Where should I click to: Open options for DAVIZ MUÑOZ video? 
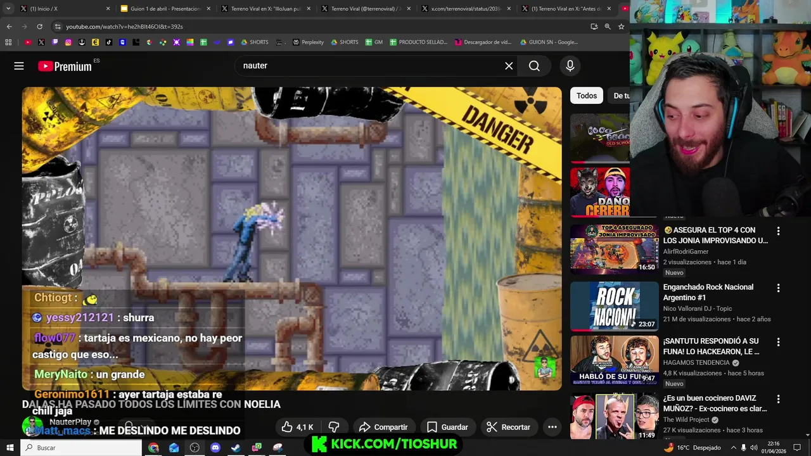coord(778,399)
